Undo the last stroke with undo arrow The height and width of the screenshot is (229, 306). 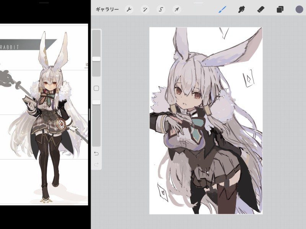pos(96,153)
